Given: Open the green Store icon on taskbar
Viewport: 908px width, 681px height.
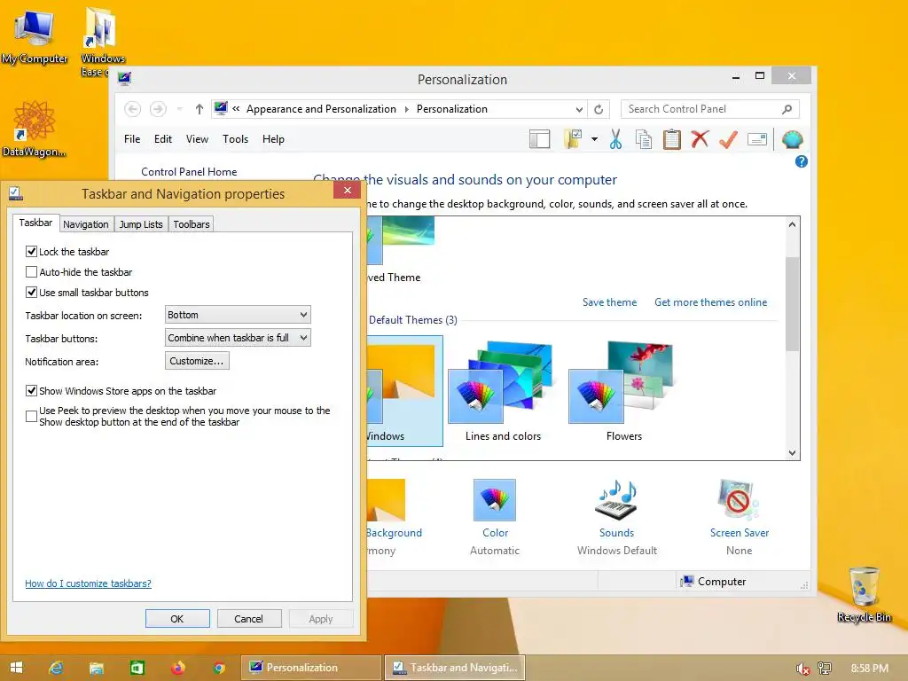Looking at the screenshot, I should (x=137, y=668).
